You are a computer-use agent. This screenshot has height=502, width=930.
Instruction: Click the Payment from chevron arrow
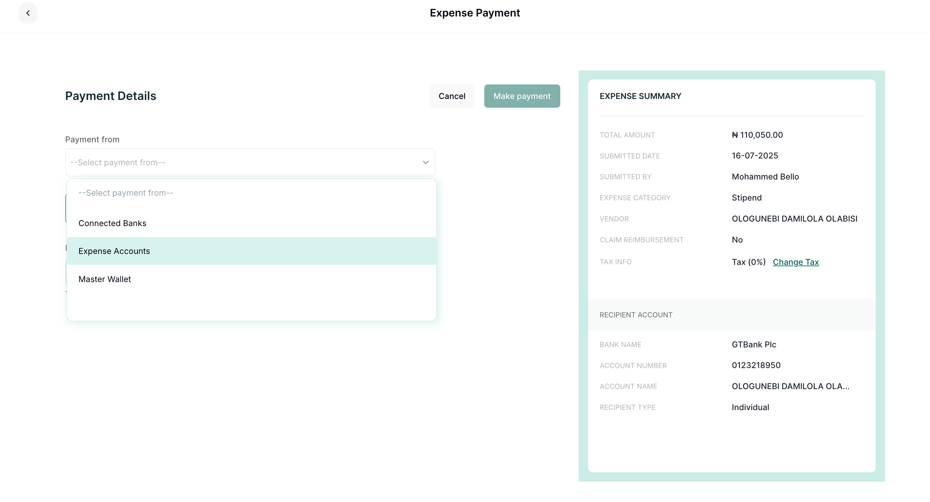(426, 162)
